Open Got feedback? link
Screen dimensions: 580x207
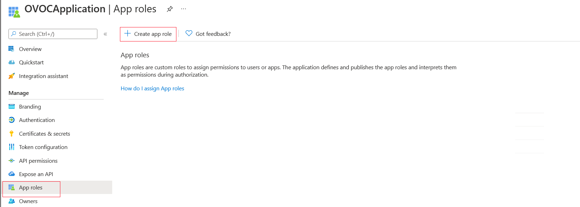(213, 34)
